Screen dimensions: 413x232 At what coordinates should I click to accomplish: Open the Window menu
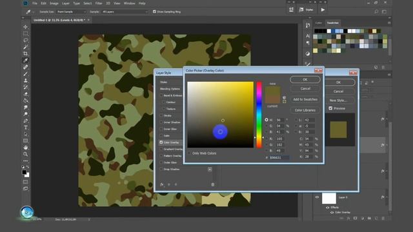click(x=129, y=3)
